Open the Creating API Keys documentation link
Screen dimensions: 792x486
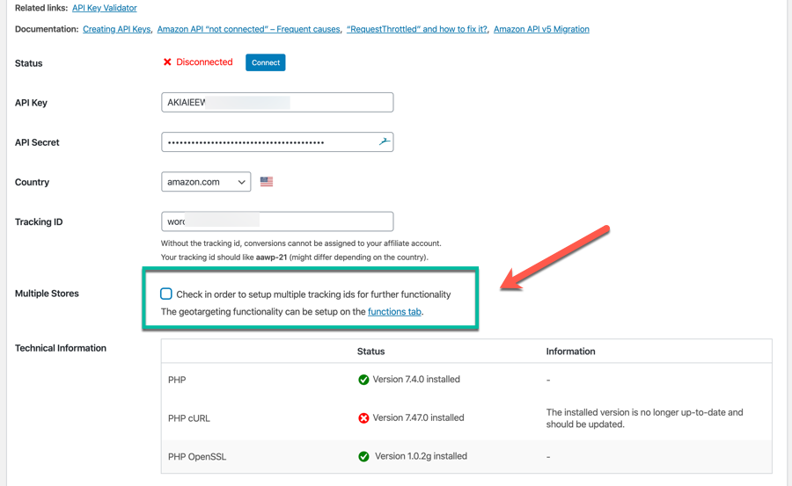click(117, 29)
